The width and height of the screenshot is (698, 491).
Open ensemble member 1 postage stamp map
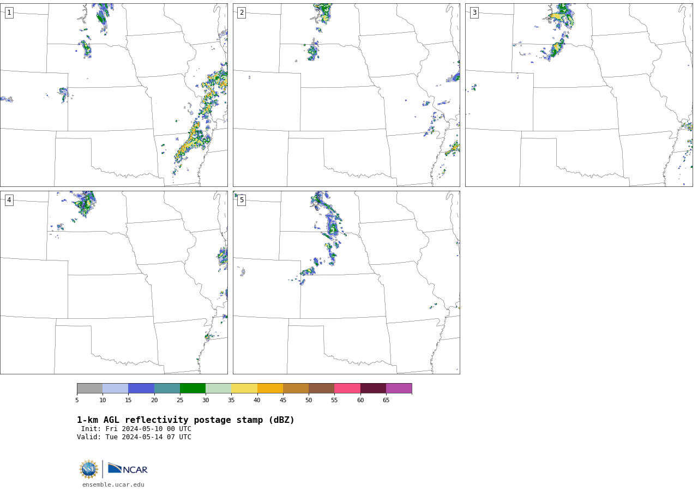click(x=113, y=95)
